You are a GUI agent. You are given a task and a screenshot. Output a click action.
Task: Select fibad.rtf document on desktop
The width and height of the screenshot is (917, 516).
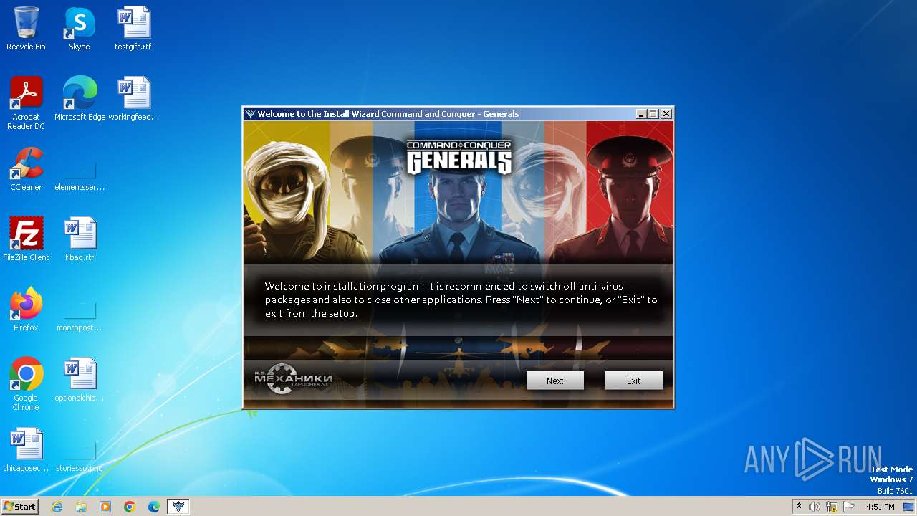tap(80, 239)
